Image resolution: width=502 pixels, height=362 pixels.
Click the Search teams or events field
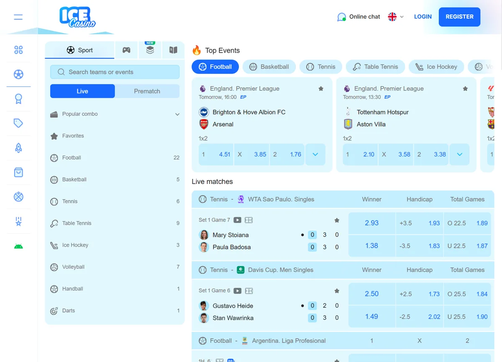pos(115,72)
